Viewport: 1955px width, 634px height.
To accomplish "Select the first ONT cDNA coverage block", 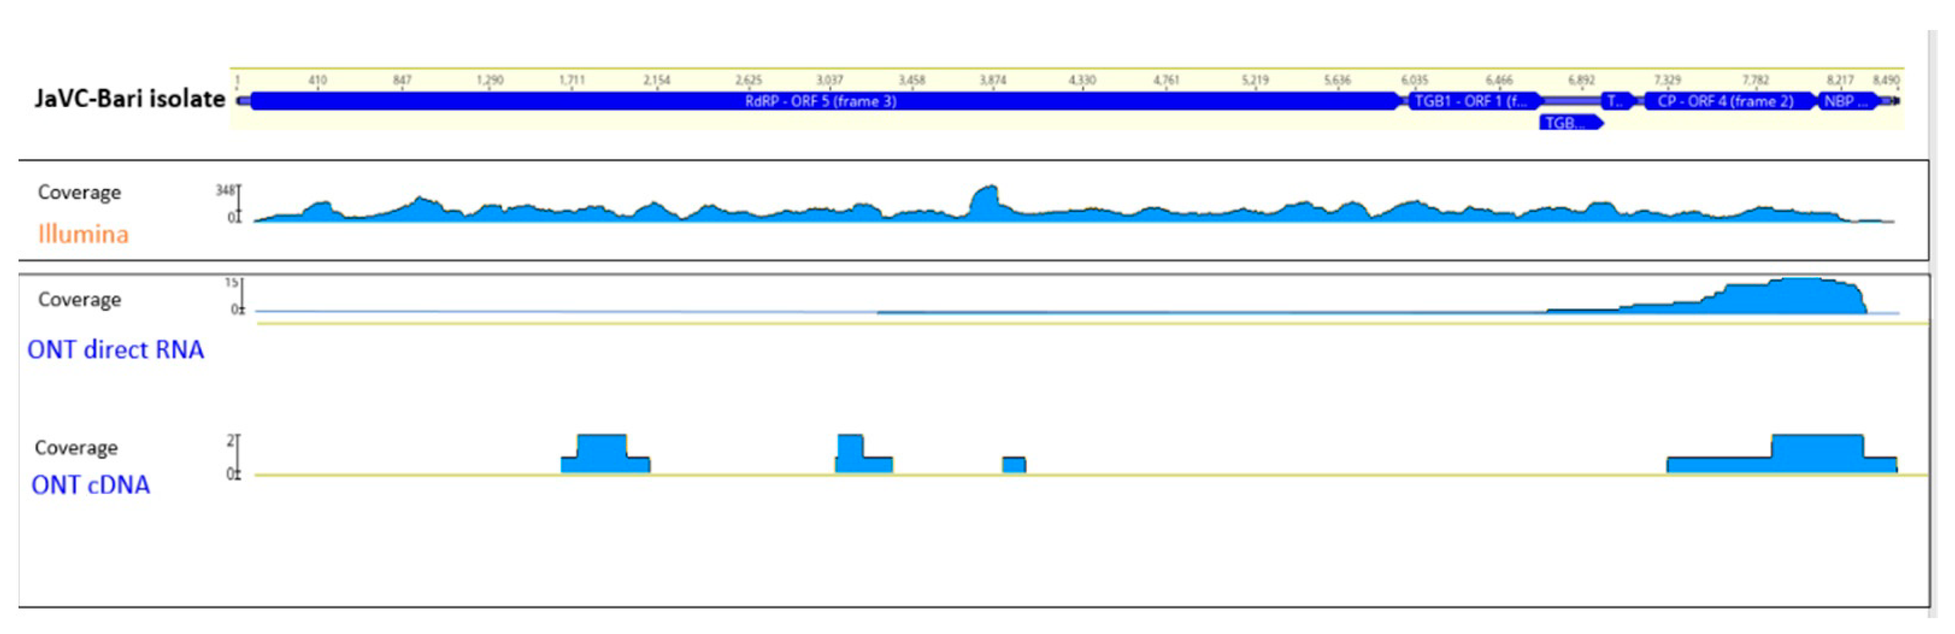I will click(x=603, y=454).
